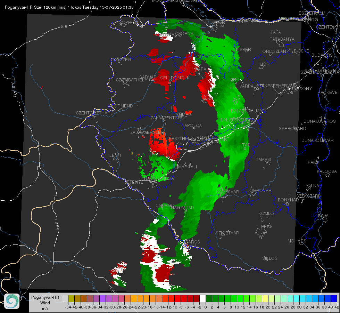Select the BAJA town label

pyautogui.click(x=323, y=216)
